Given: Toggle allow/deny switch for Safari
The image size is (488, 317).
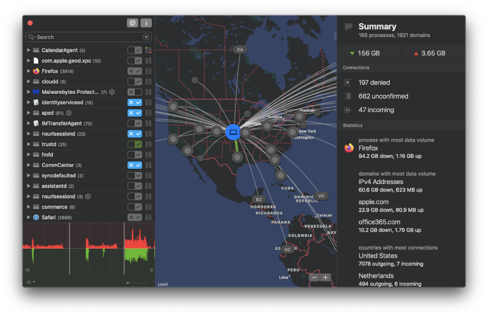Looking at the screenshot, I should click(135, 217).
